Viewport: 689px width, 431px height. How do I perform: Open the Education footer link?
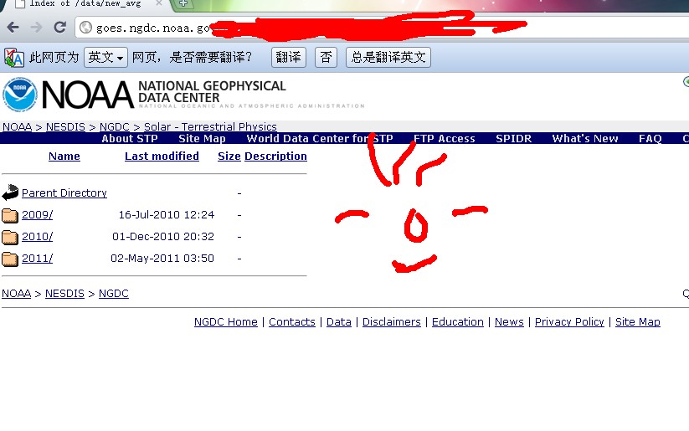click(x=457, y=322)
